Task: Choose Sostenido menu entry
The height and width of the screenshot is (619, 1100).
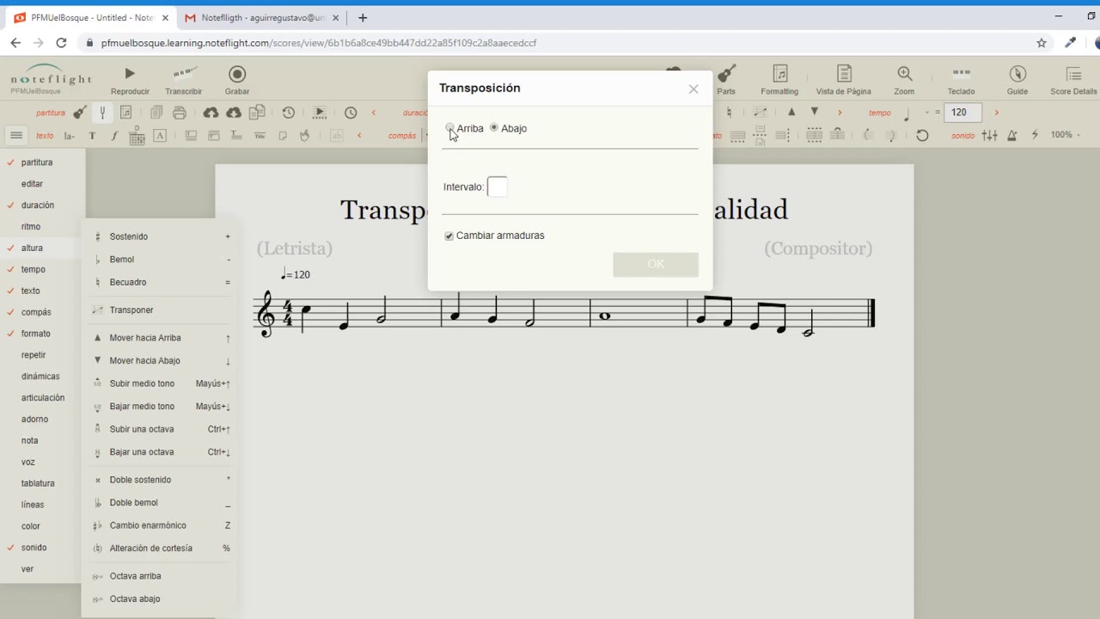Action: tap(161, 236)
